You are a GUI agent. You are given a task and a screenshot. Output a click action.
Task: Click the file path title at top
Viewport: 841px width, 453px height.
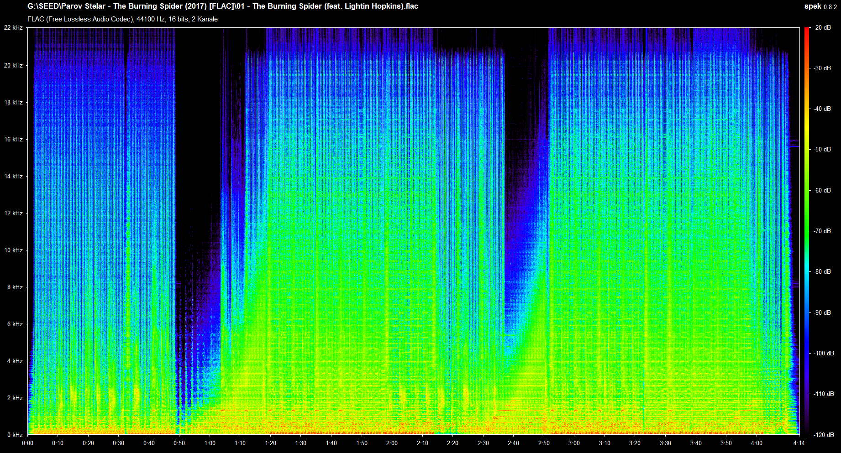[x=223, y=6]
